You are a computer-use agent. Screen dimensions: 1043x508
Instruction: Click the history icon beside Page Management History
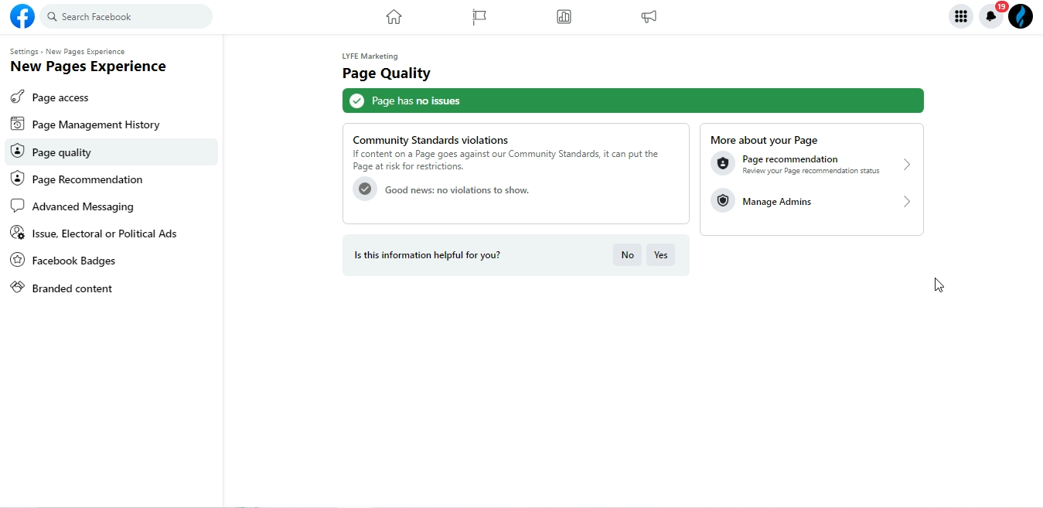[x=18, y=124]
